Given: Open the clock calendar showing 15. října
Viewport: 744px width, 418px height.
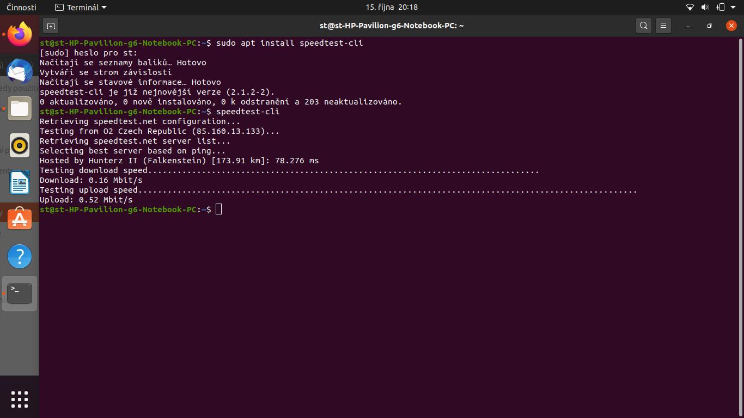Looking at the screenshot, I should coord(391,7).
